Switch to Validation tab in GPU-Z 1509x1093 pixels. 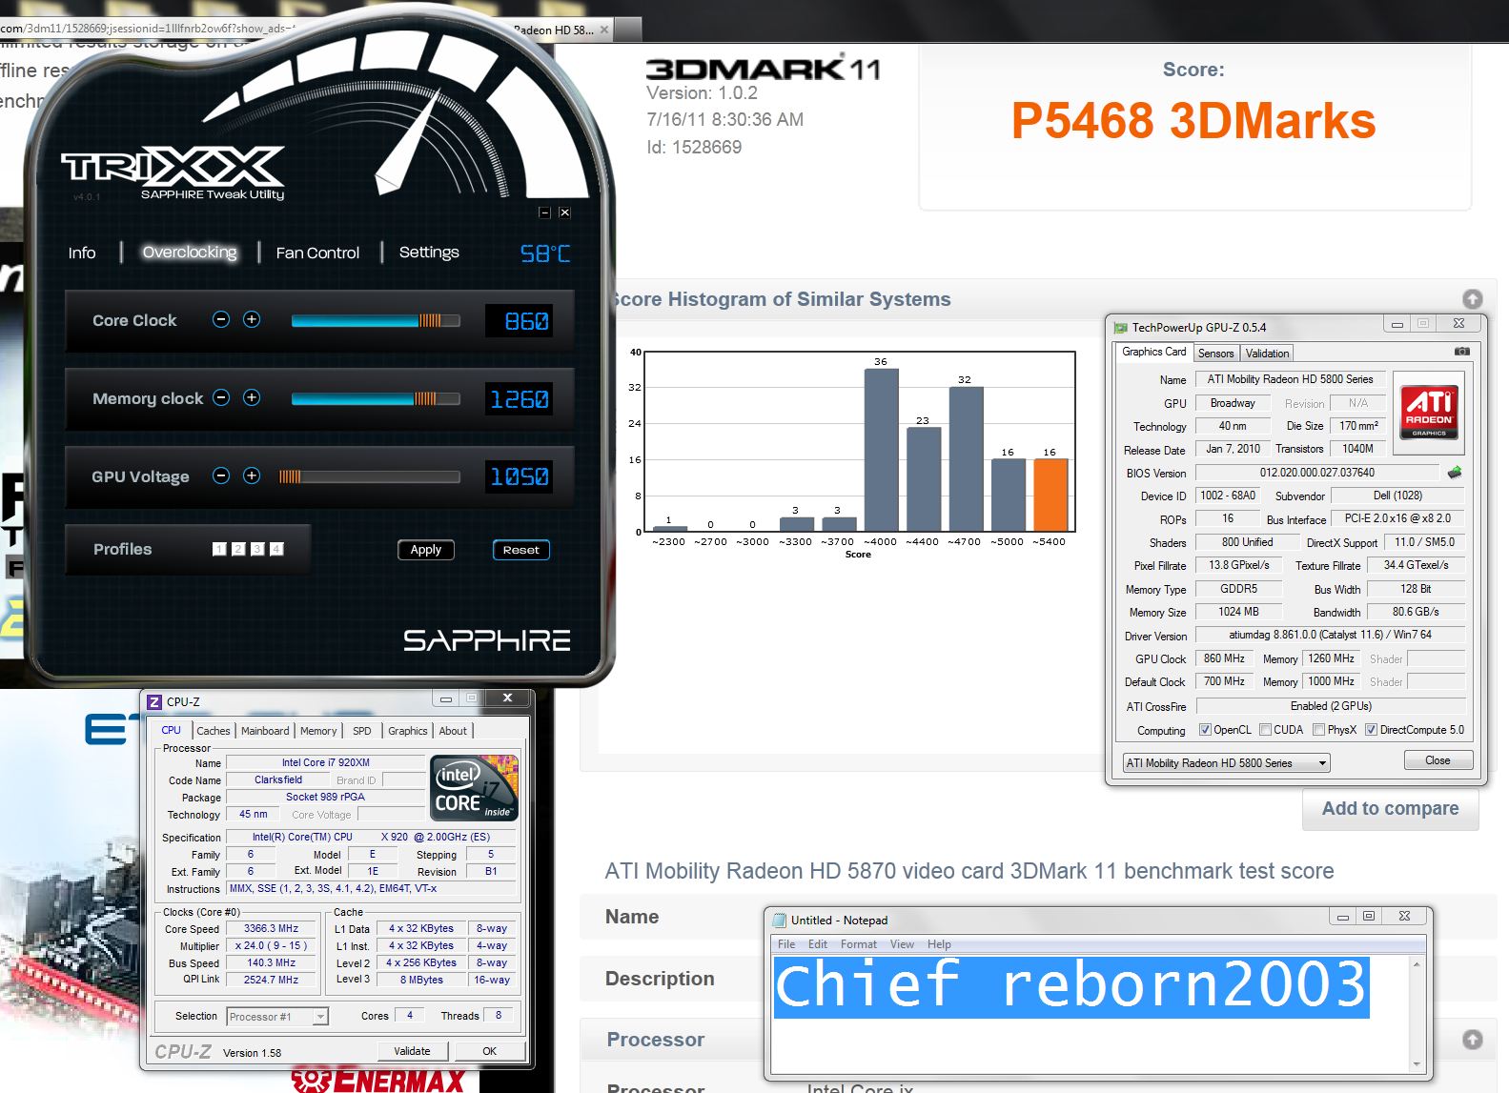click(x=1267, y=353)
